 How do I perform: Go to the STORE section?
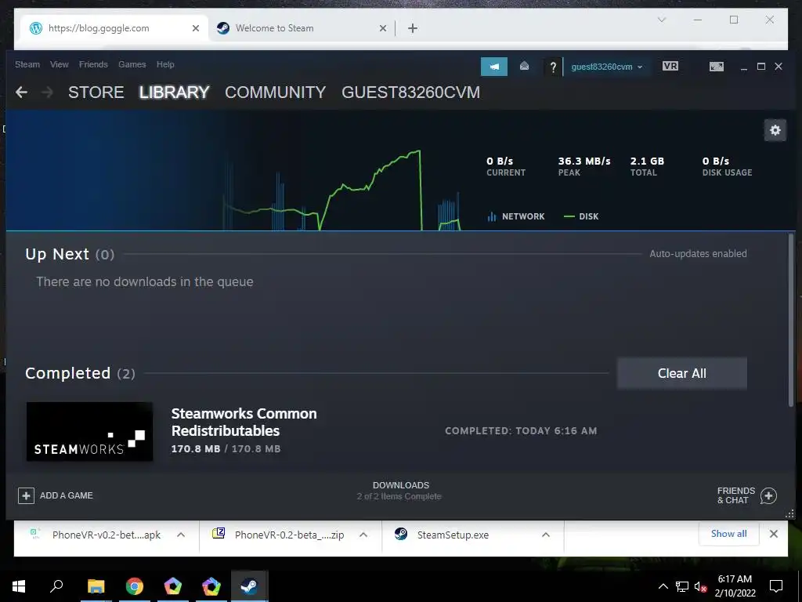(x=96, y=92)
